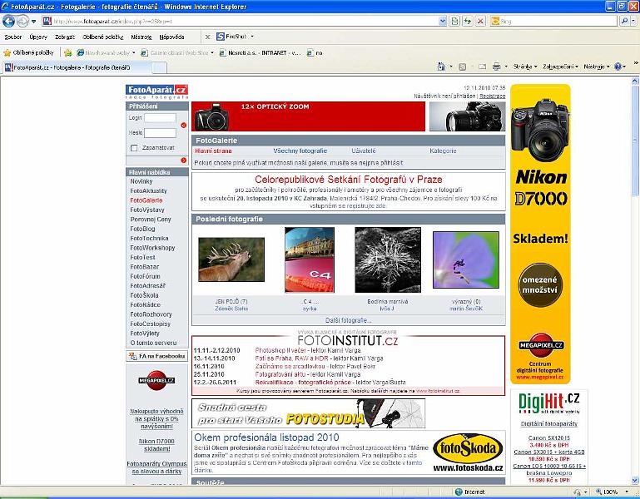Click the search magnifier button
Viewport: 640px width, 499px height.
623,21
